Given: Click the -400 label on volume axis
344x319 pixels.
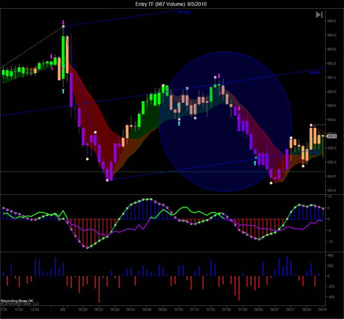Looking at the screenshot, I should tap(330, 297).
